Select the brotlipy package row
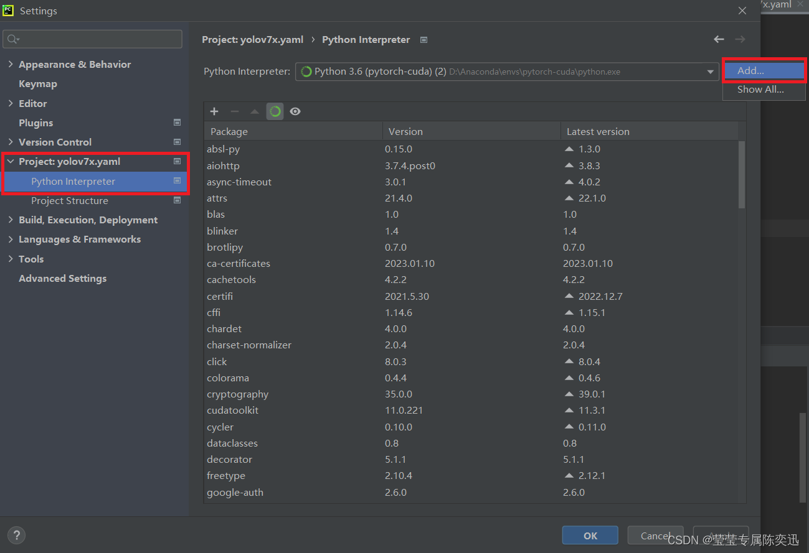809x553 pixels. point(471,247)
